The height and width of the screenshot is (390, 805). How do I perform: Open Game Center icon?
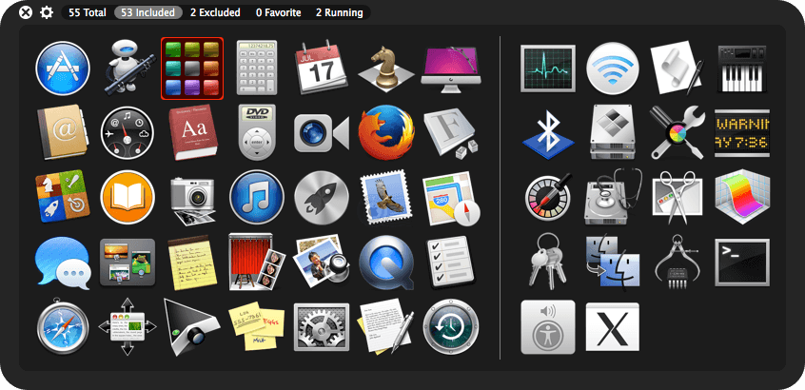point(63,197)
